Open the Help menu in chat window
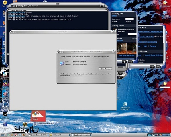Image resolution: width=171 pixels, height=137 pixels. click(25, 10)
